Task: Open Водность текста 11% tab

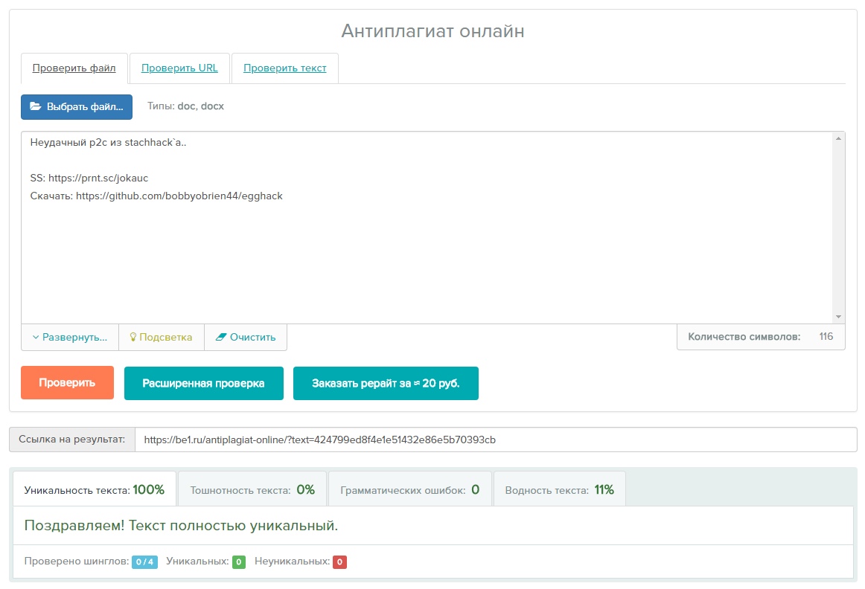Action: (559, 490)
